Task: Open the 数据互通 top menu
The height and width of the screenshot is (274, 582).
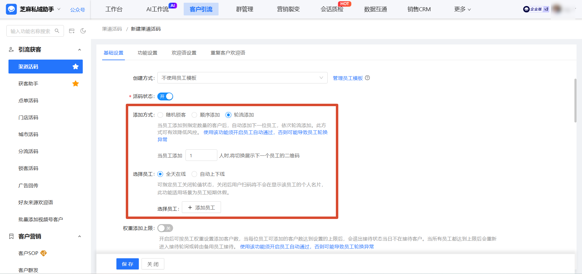Action: pos(376,9)
